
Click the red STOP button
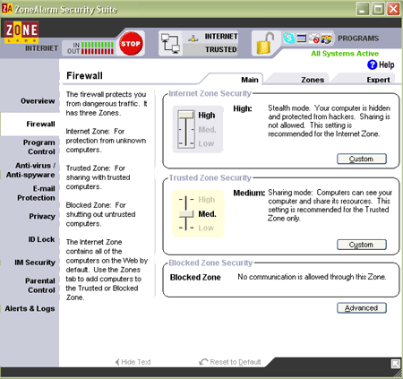(131, 44)
